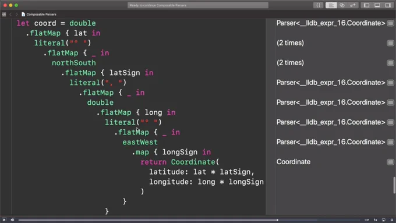Toggle the right Inspectors panel
396x223 pixels.
tap(388, 5)
